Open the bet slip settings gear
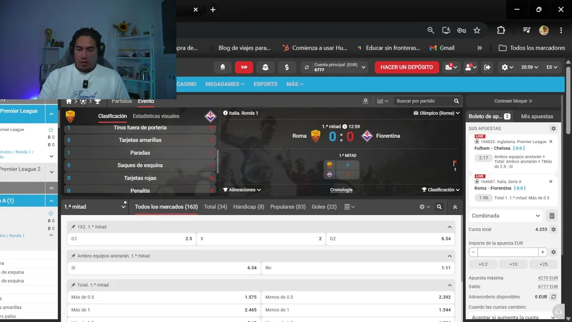The image size is (572, 322). pyautogui.click(x=553, y=128)
